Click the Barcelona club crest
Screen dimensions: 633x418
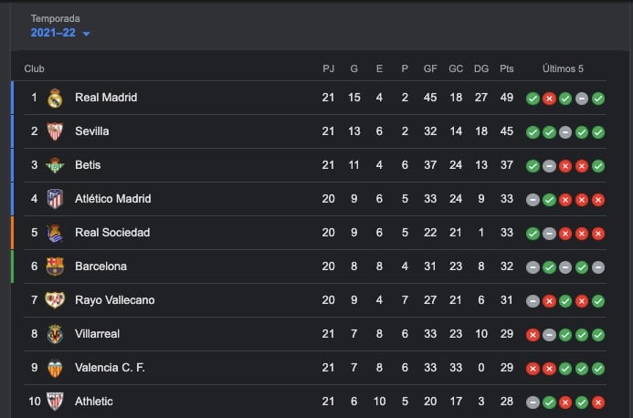(x=55, y=266)
